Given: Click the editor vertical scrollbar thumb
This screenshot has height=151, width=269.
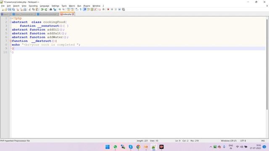Looking at the screenshot, I should [267, 64].
